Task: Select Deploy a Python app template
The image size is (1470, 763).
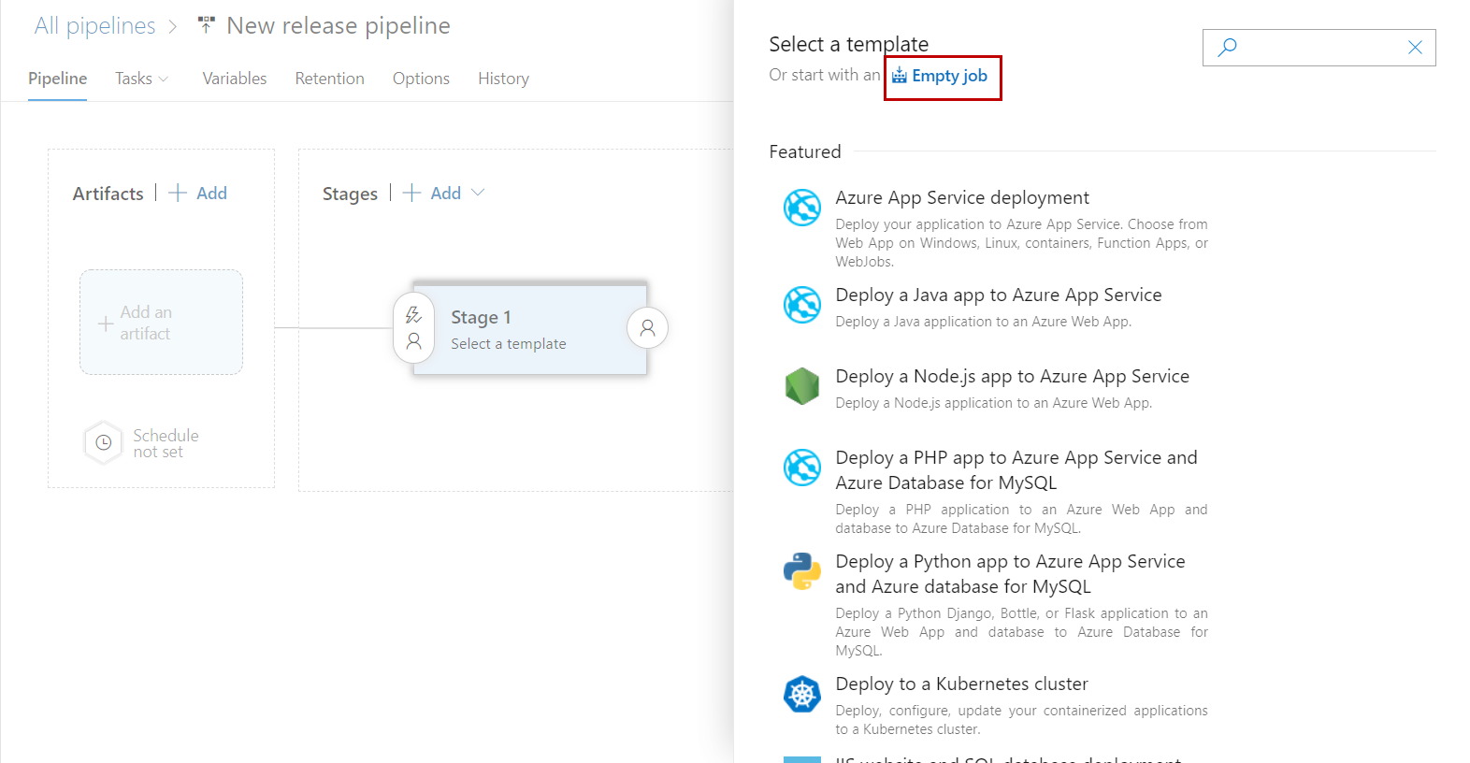Action: [1010, 573]
